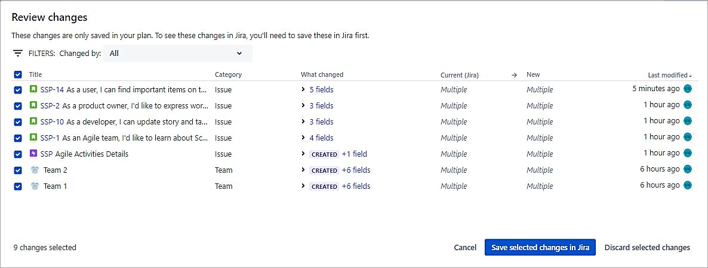Click the user avatar in SSP-14 row
This screenshot has width=708, height=268.
click(x=687, y=89)
